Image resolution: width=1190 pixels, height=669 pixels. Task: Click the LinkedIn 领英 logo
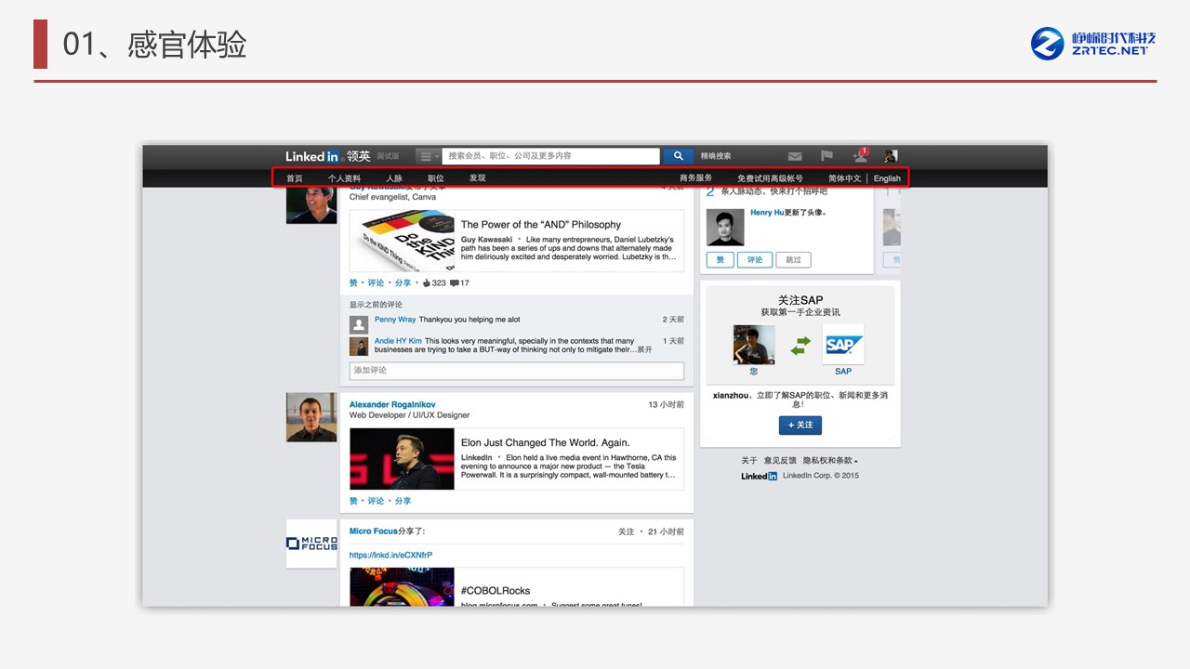click(x=327, y=156)
